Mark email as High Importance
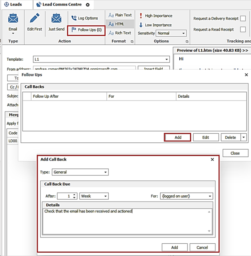The width and height of the screenshot is (251, 256). [x=156, y=16]
